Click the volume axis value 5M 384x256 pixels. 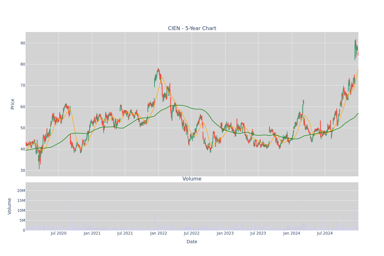pos(22,220)
